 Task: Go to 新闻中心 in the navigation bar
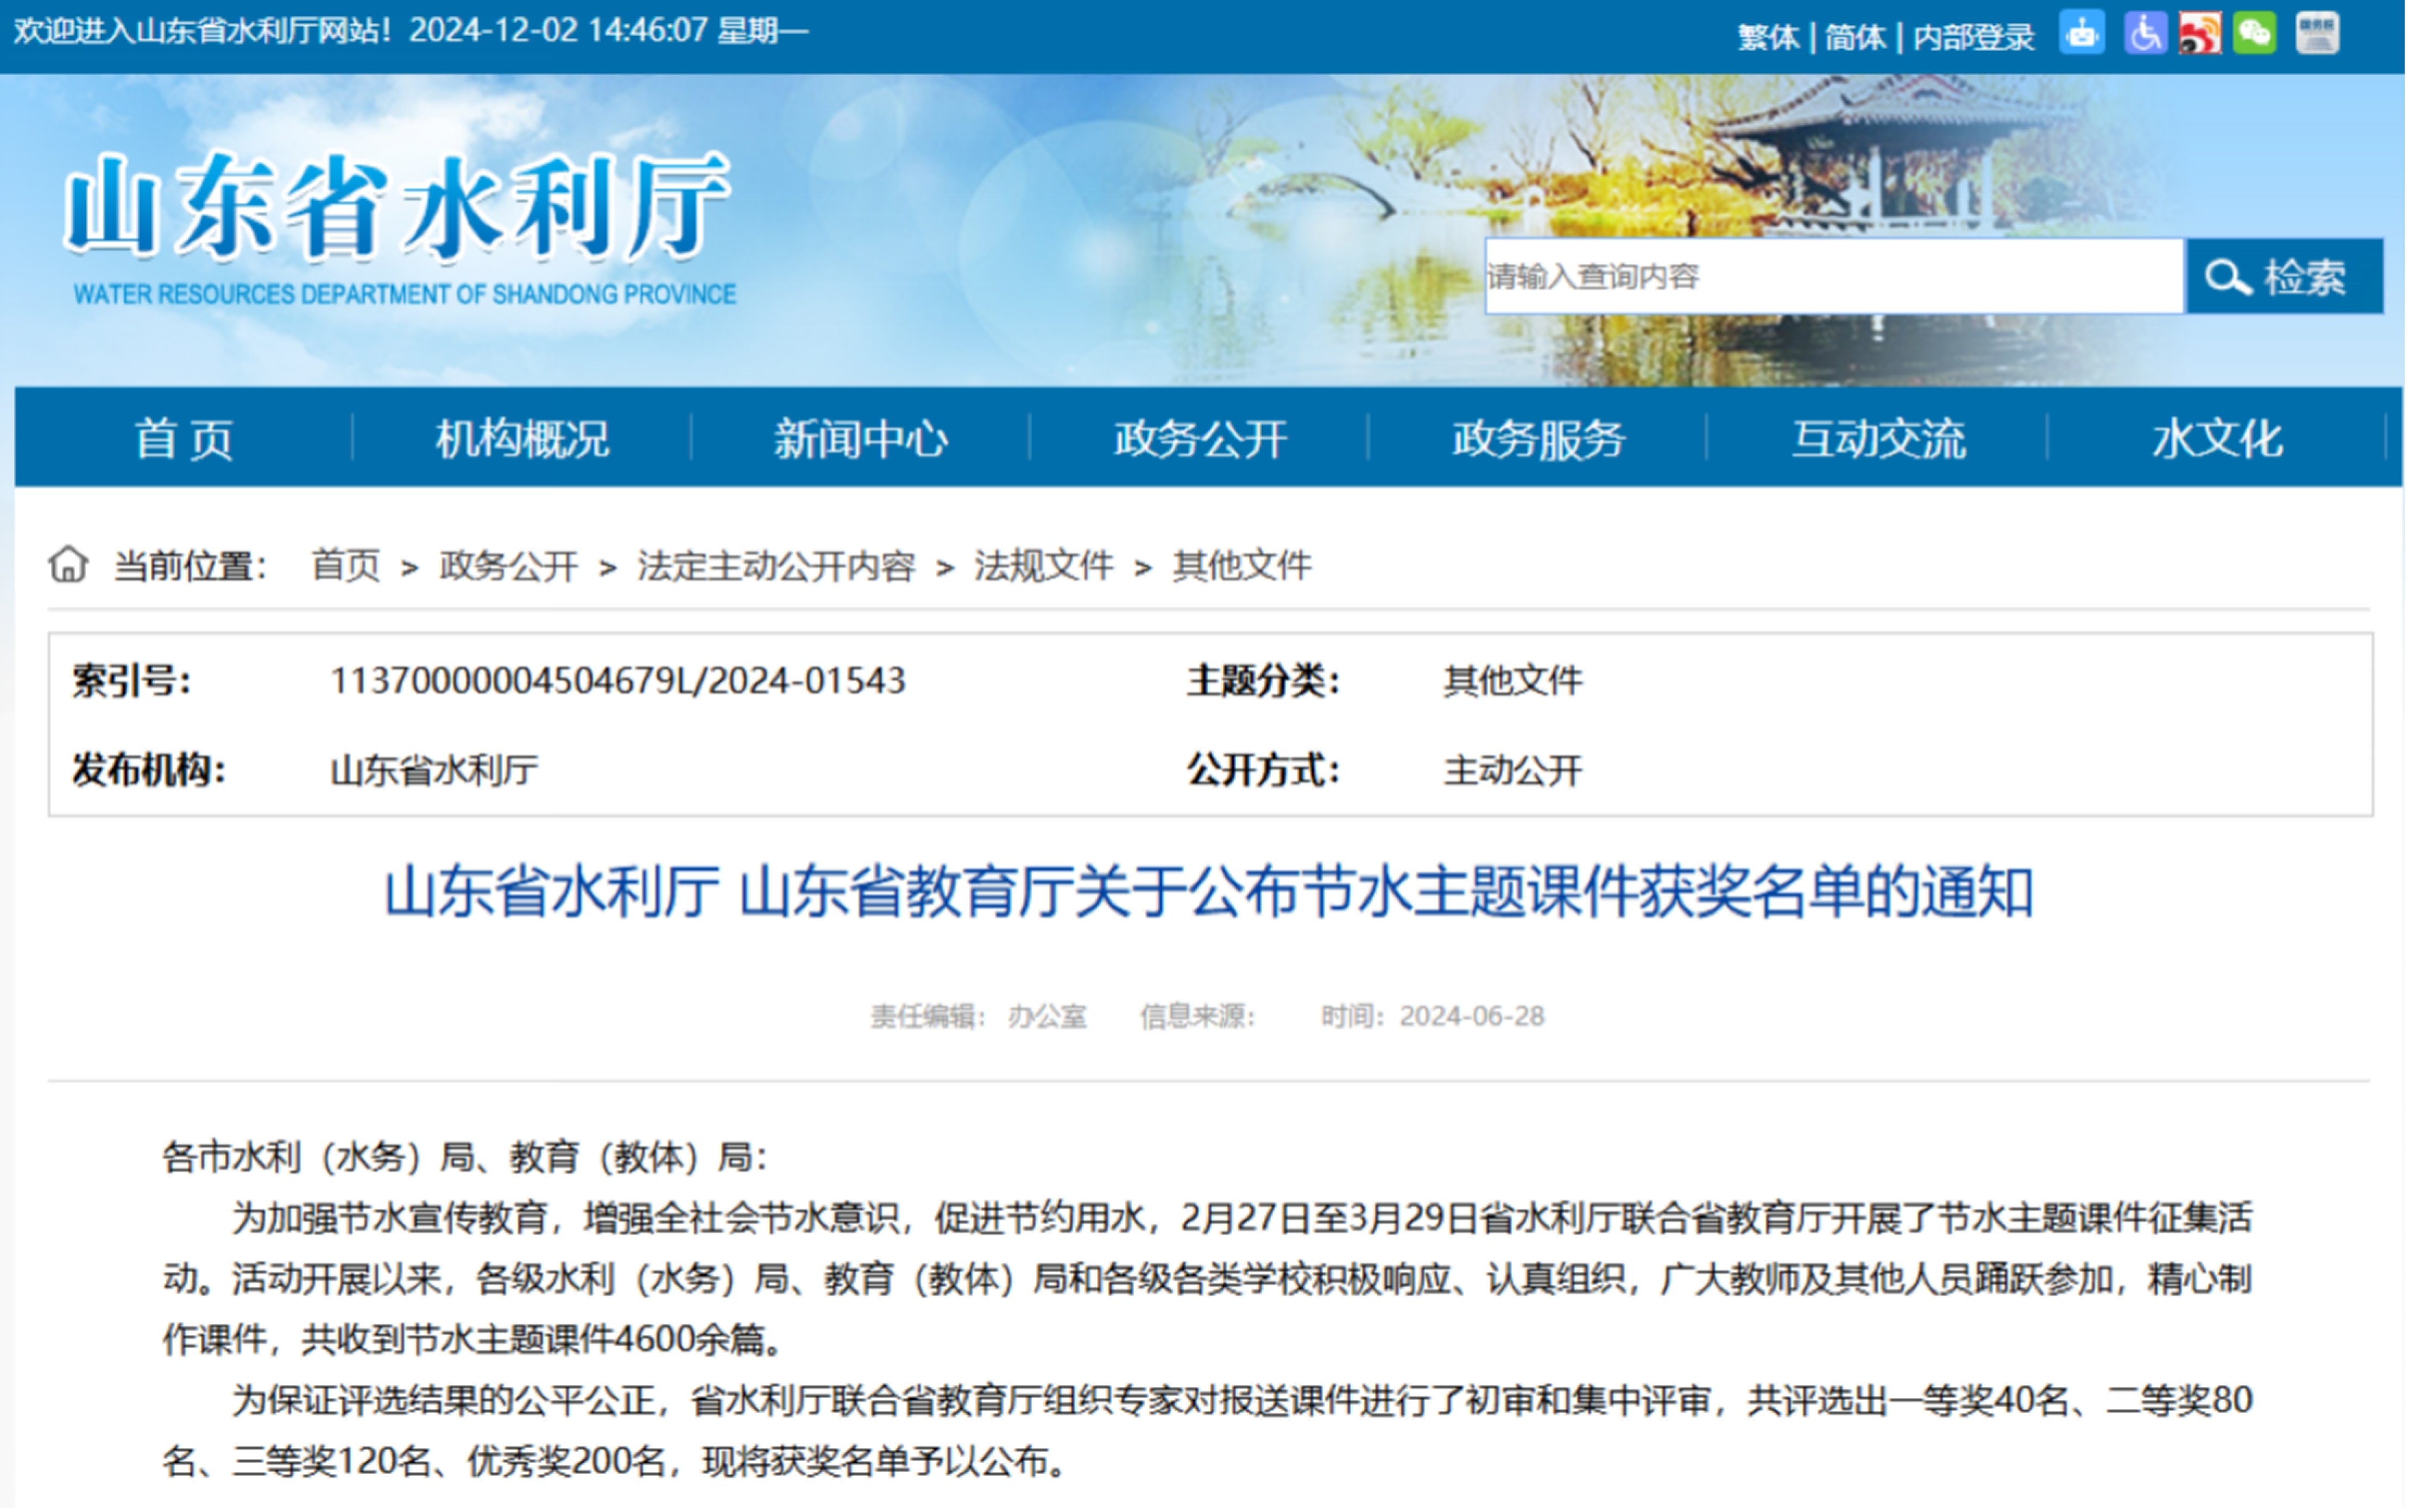pos(861,439)
